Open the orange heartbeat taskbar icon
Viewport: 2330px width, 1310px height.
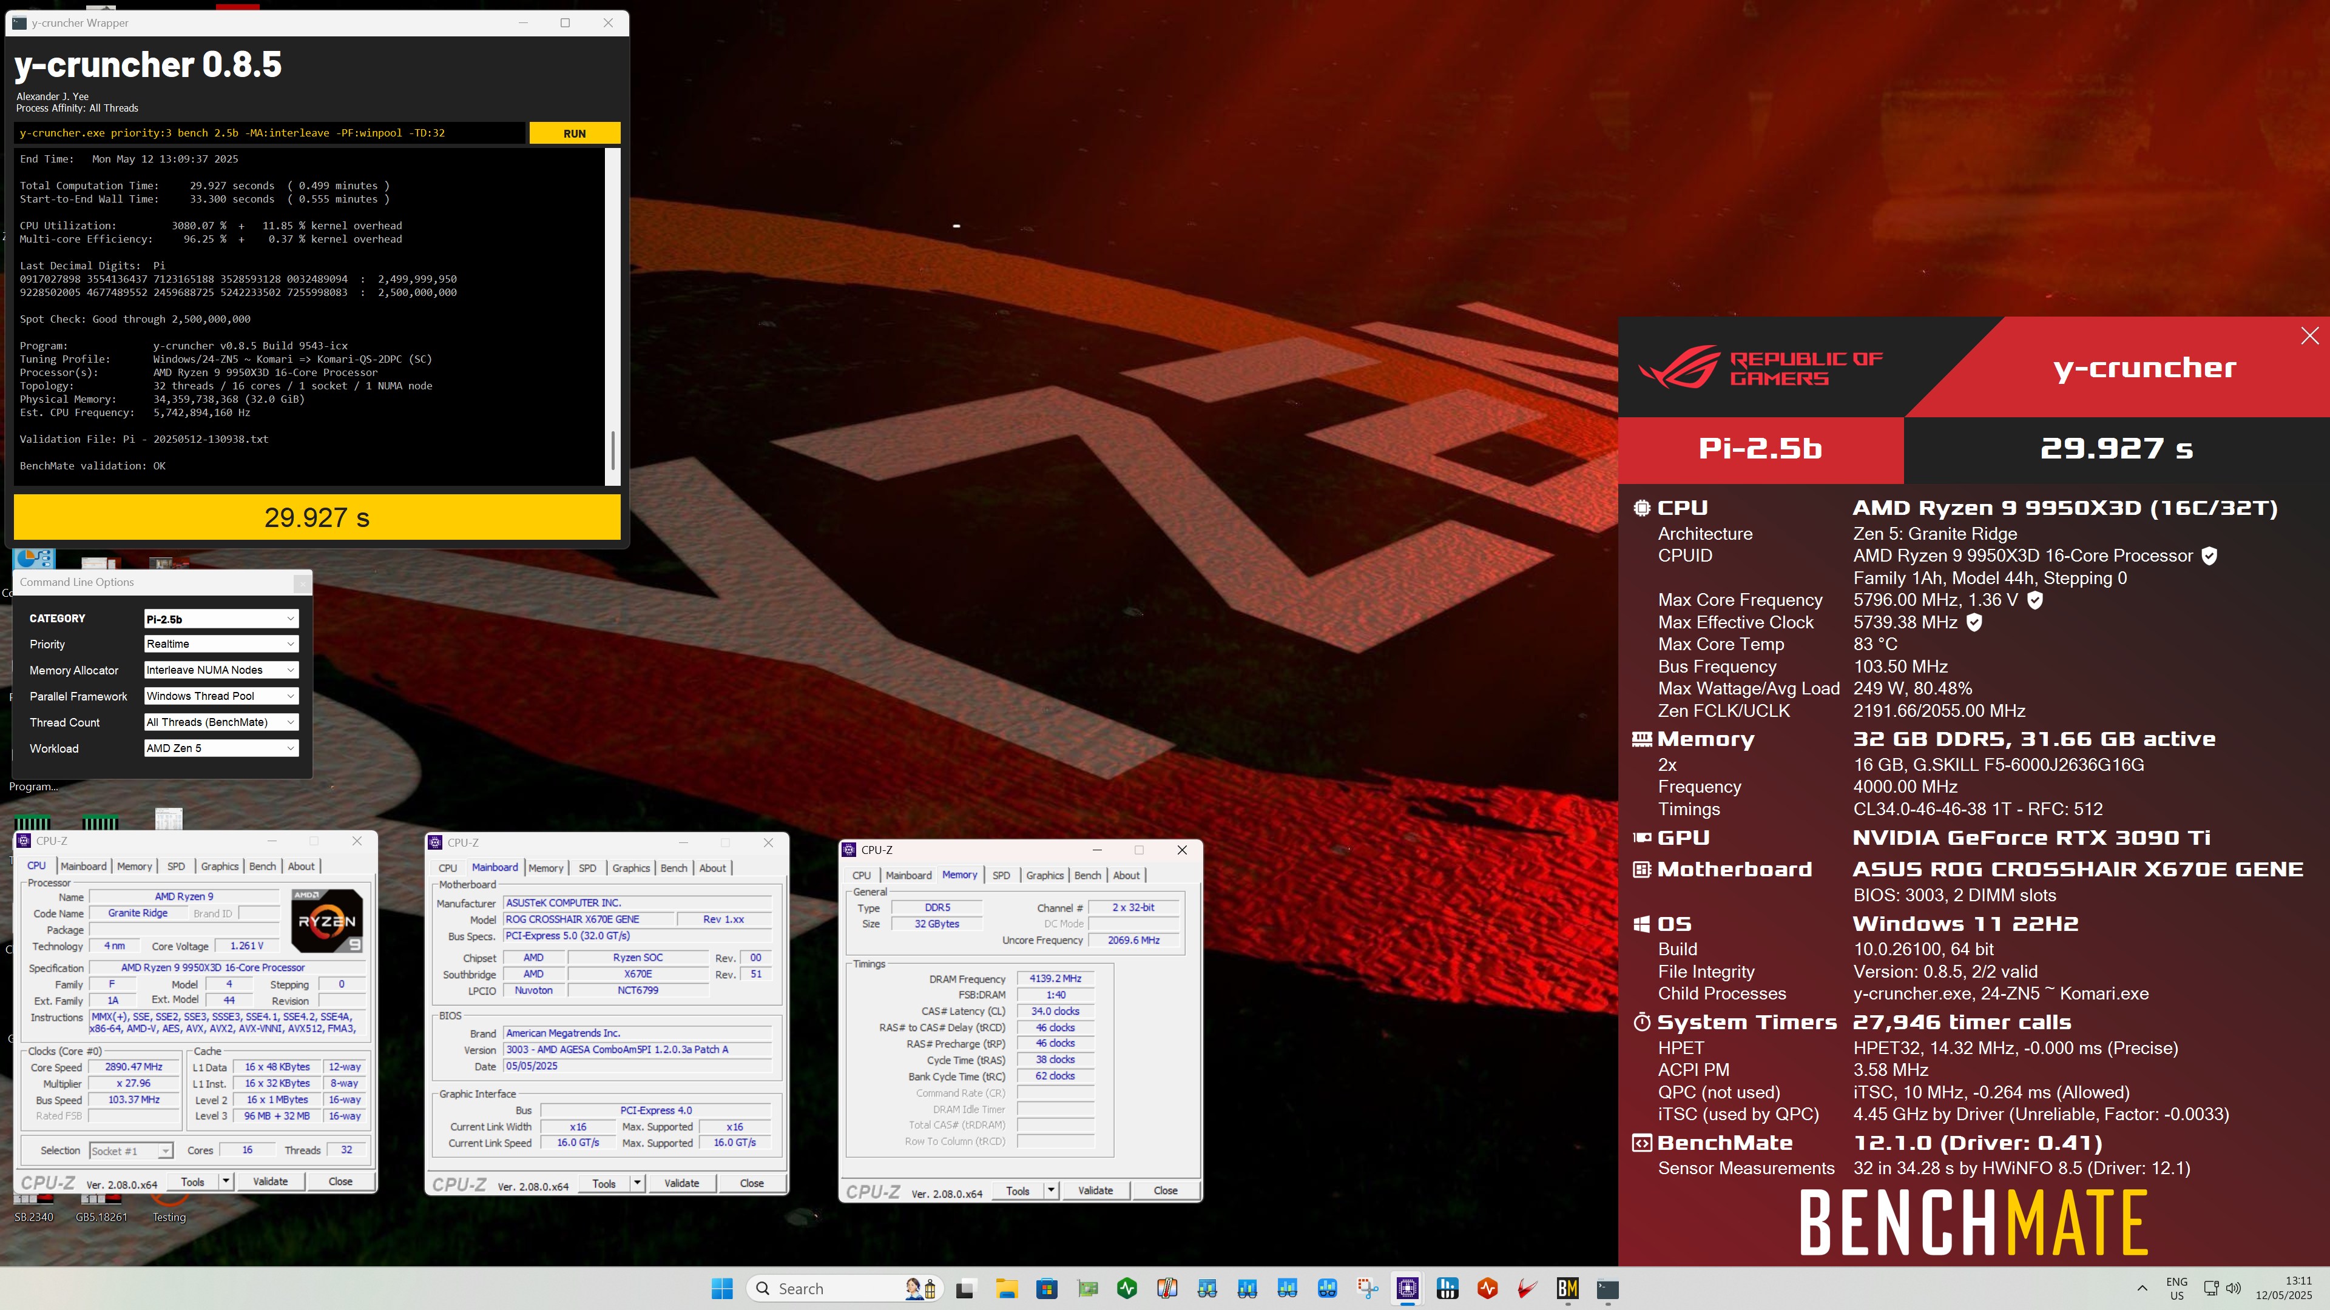(x=1488, y=1289)
